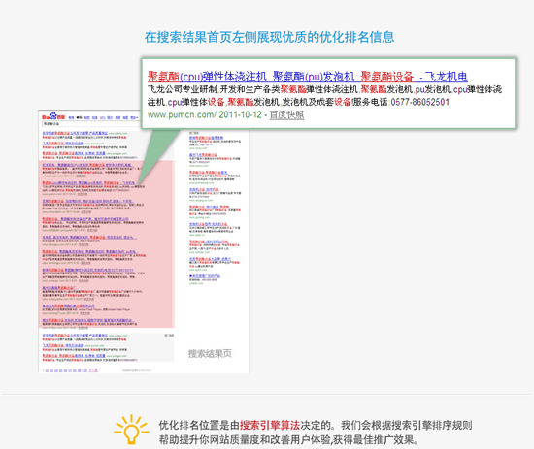534x449 pixels.
Task: Click the blue heading 在搜索结果首页左侧展现优质的优化排名信息
Action: point(269,37)
